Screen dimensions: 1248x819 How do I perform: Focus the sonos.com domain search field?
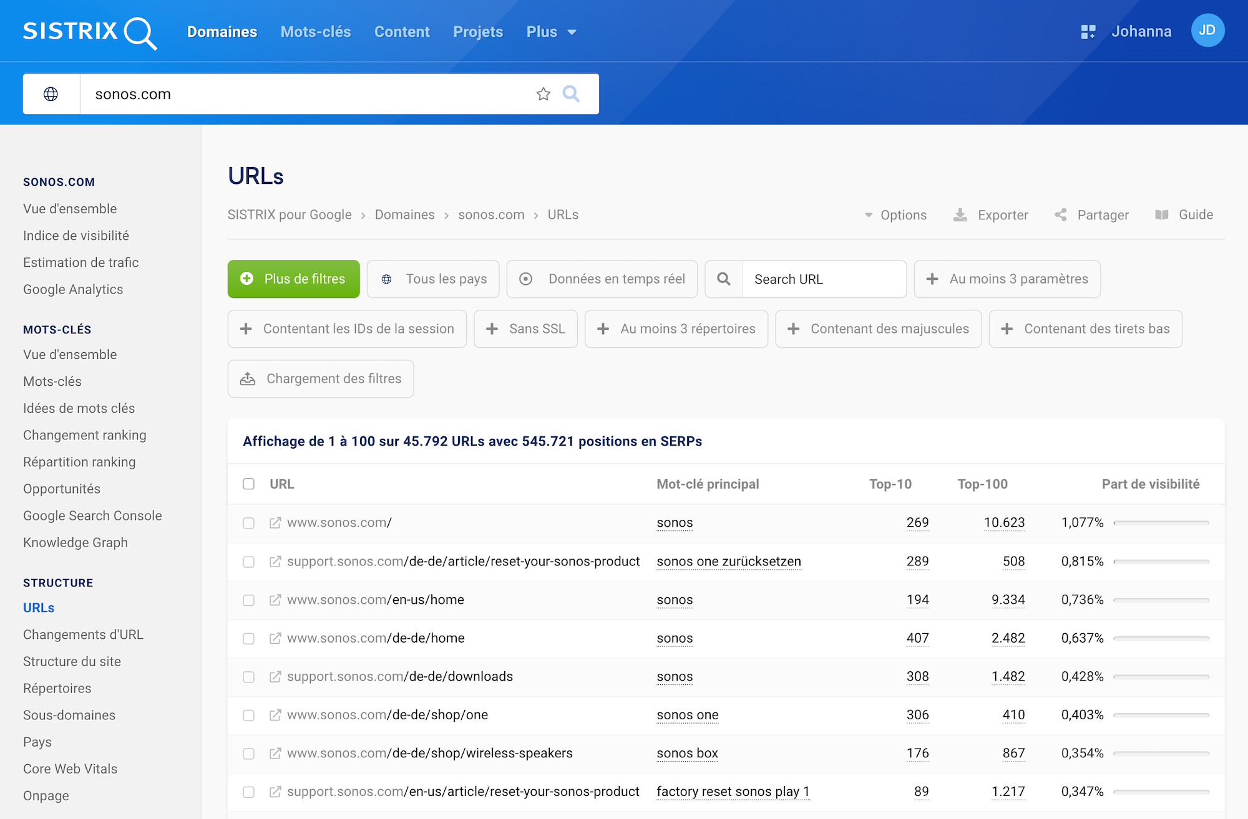[307, 94]
